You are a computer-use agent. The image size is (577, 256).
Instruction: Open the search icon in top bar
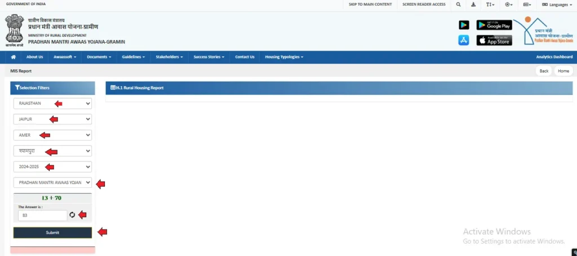pos(458,5)
